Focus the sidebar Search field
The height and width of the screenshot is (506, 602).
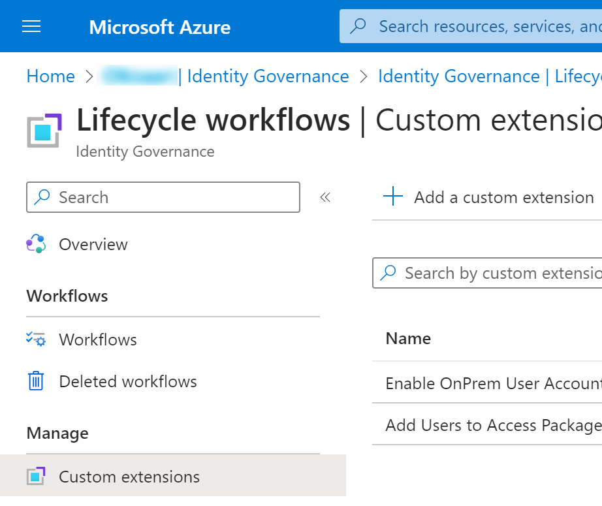(163, 197)
